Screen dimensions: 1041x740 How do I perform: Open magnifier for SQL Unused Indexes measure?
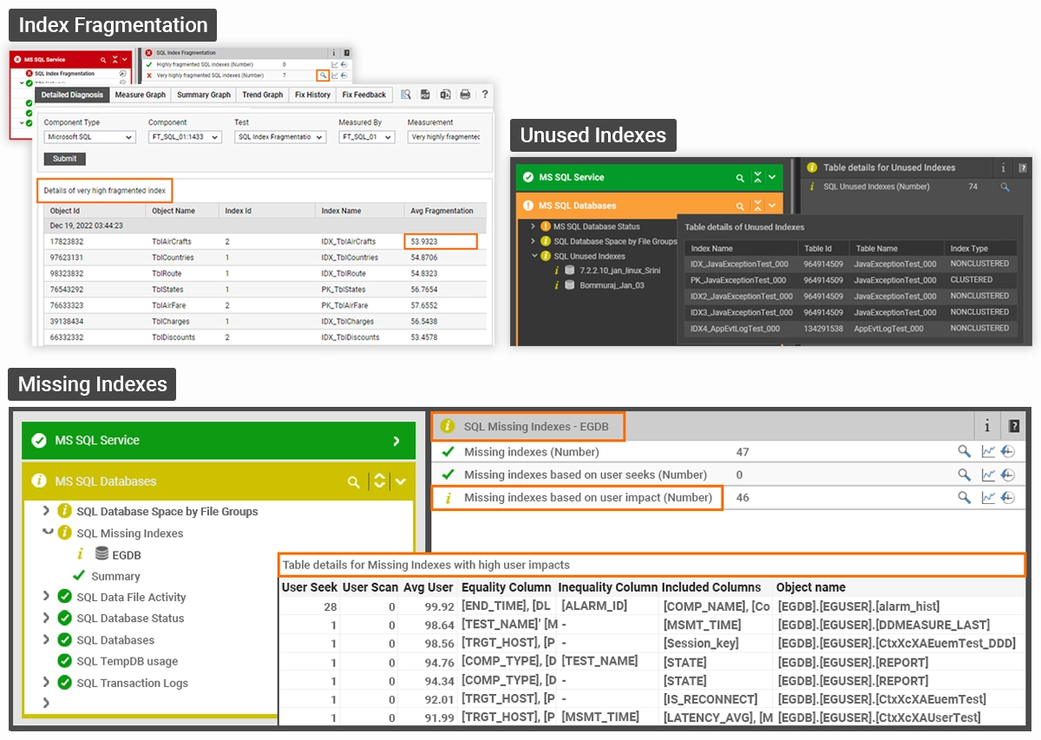(1005, 187)
